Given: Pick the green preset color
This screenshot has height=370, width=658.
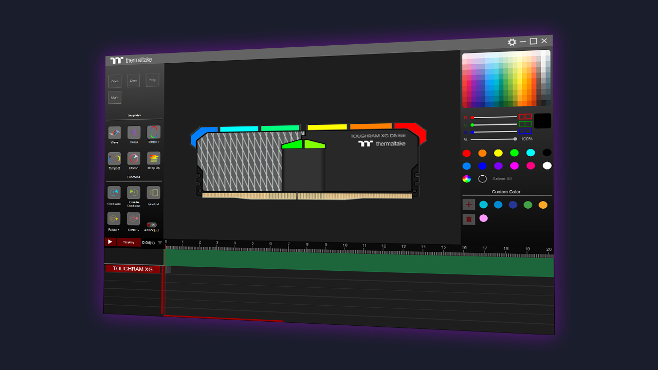Looking at the screenshot, I should (x=514, y=153).
